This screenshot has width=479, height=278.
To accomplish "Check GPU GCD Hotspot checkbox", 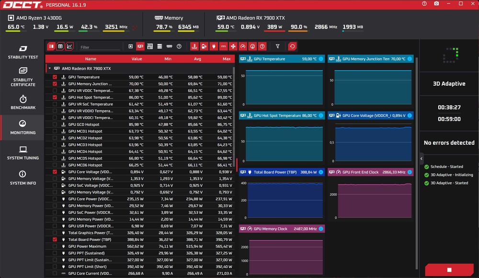I will click(x=55, y=125).
